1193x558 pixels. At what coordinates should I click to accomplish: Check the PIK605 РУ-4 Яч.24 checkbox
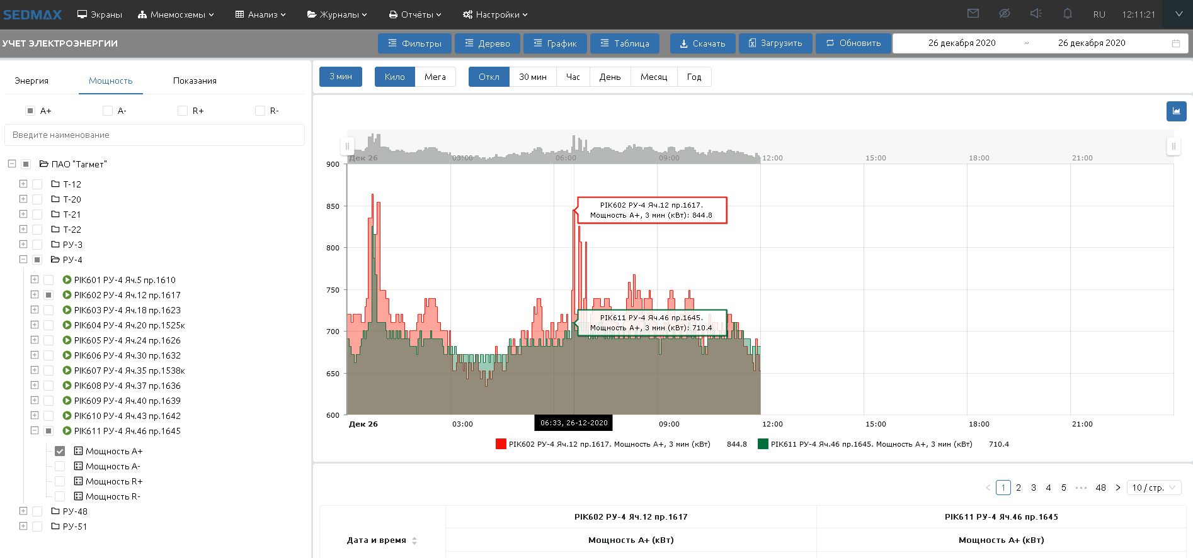(x=49, y=340)
